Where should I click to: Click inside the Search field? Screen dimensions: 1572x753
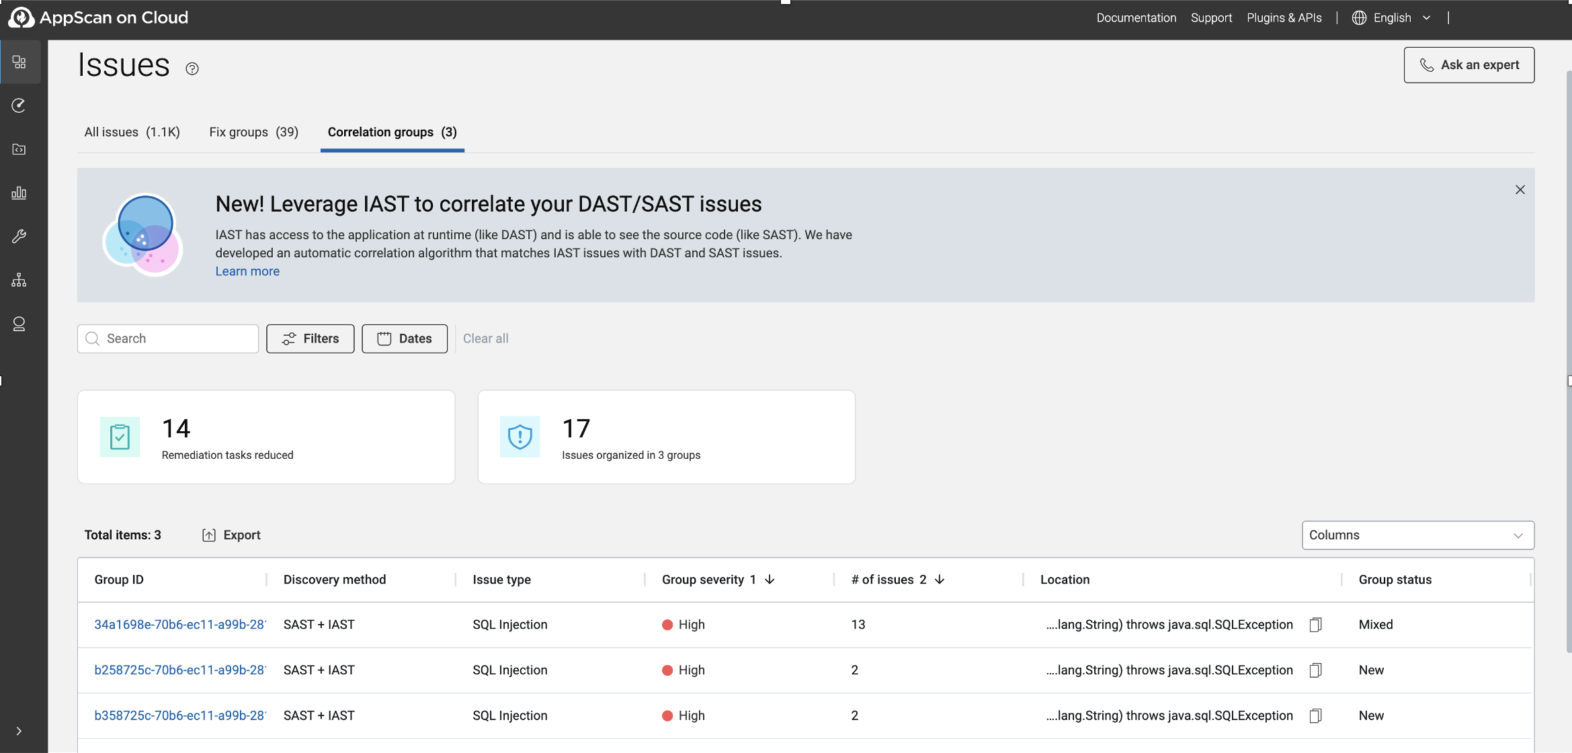176,339
